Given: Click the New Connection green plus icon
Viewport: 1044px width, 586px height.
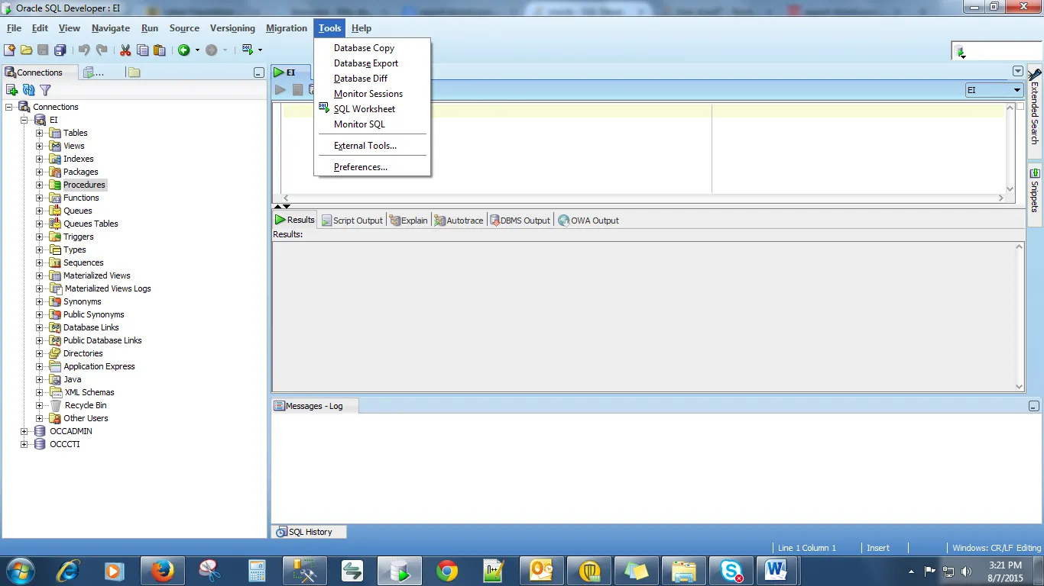Looking at the screenshot, I should tap(11, 90).
